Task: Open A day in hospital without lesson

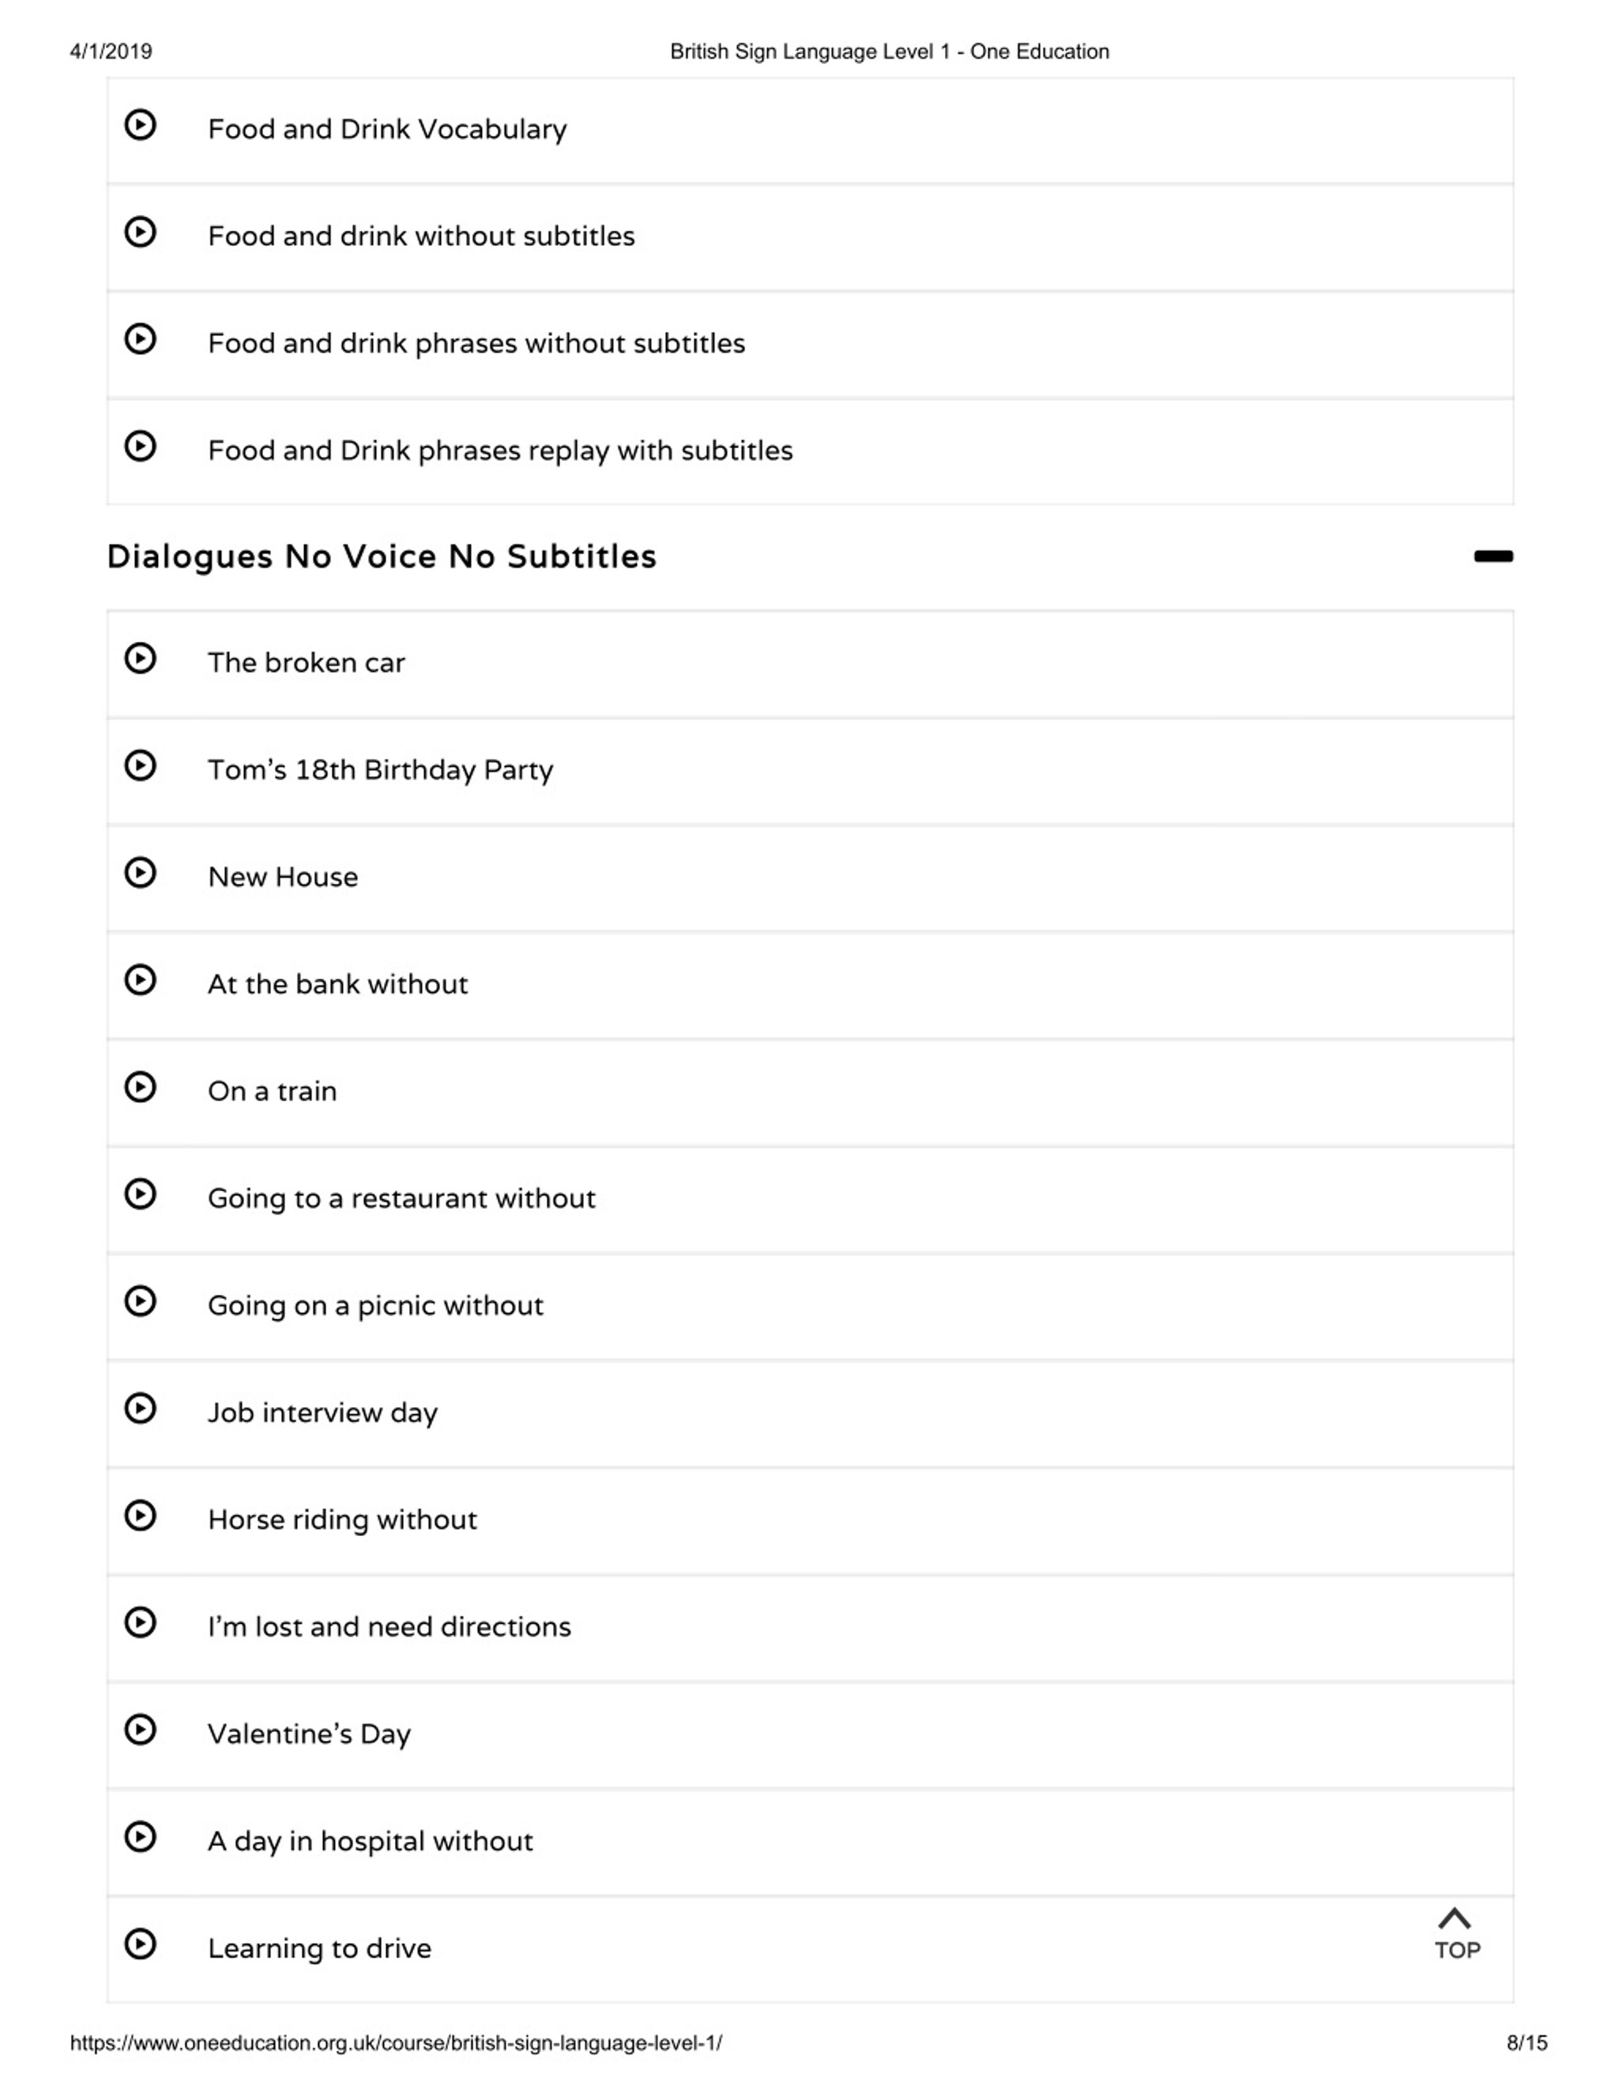Action: (x=810, y=1842)
